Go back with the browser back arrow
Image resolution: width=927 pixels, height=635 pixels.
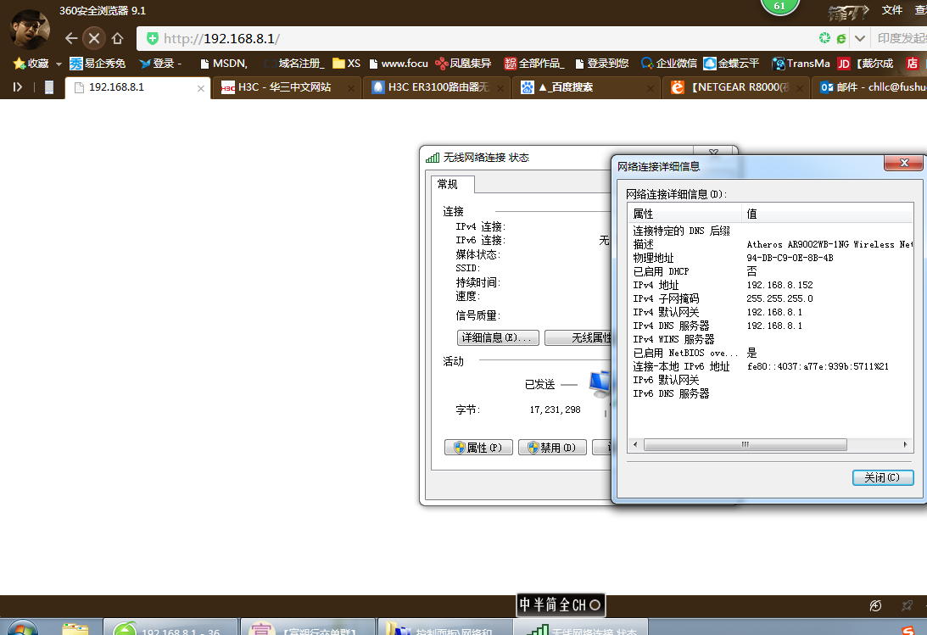click(x=71, y=38)
